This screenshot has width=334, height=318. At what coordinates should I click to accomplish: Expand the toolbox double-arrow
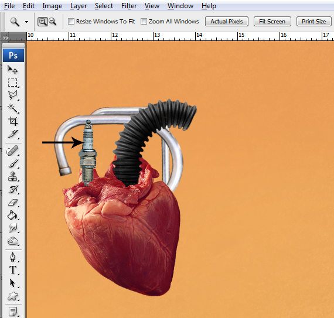[6, 38]
